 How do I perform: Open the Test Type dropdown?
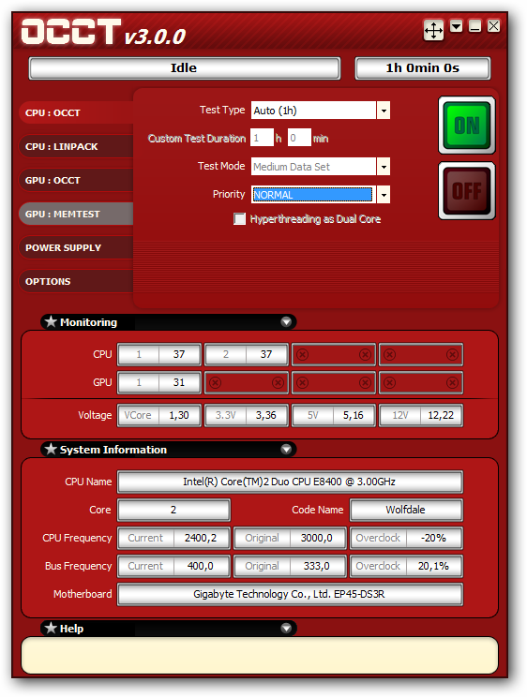(384, 111)
